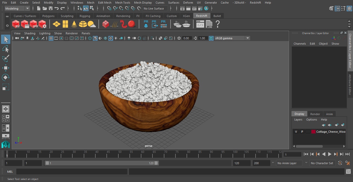
Task: Switch to the Bullet shelf tab
Action: pos(217,16)
